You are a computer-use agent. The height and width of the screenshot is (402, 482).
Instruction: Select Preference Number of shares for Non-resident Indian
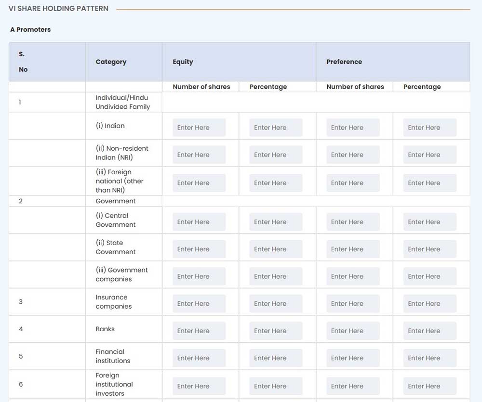(x=353, y=155)
